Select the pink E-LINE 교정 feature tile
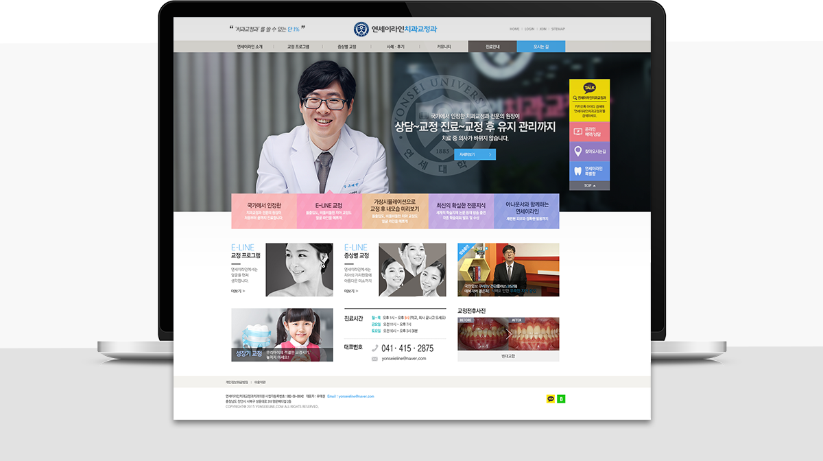Viewport: 823px width, 461px height. 329,211
